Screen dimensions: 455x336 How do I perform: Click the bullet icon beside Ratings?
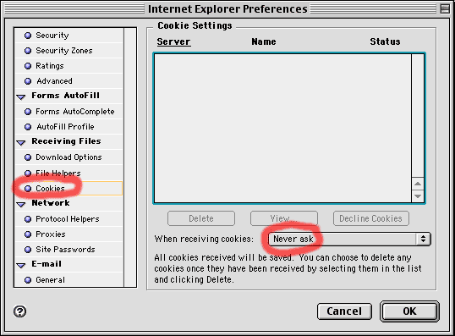pyautogui.click(x=28, y=66)
